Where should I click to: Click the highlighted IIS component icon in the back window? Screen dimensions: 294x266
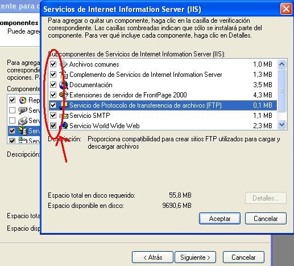tap(23, 131)
